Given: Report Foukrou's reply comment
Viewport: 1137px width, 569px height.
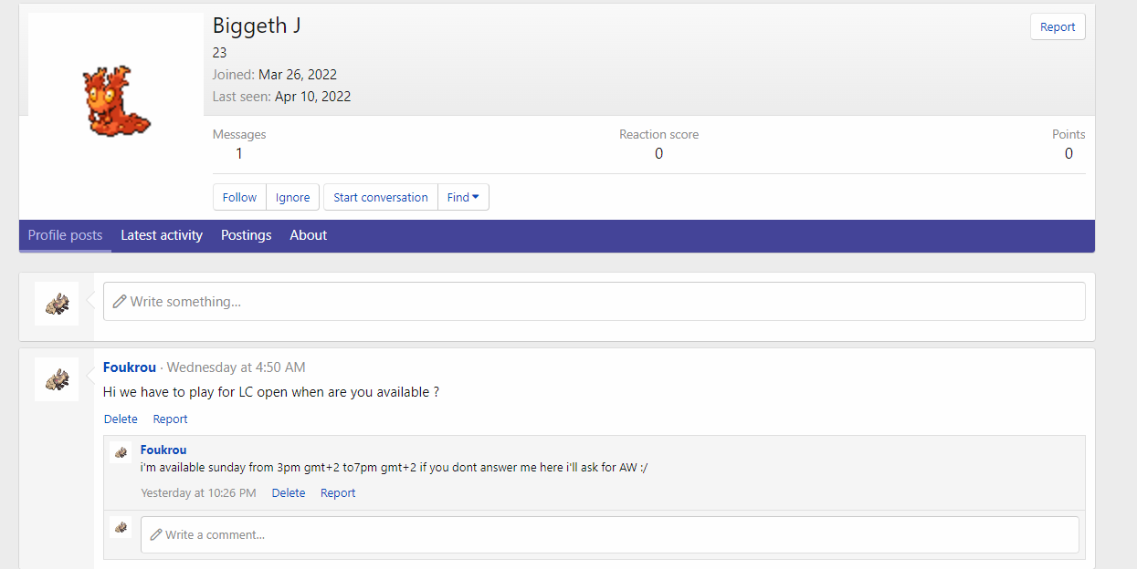Looking at the screenshot, I should click(x=338, y=493).
